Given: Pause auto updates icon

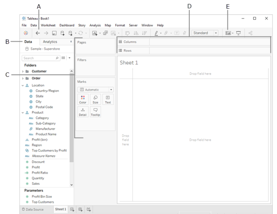Looking at the screenshot, I should pos(70,33).
